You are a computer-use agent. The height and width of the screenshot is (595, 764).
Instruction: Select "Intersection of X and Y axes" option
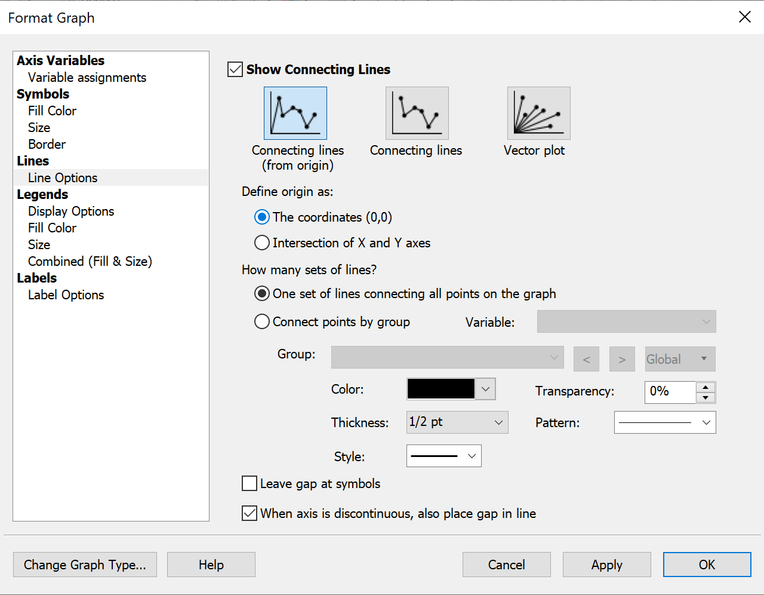pos(261,243)
